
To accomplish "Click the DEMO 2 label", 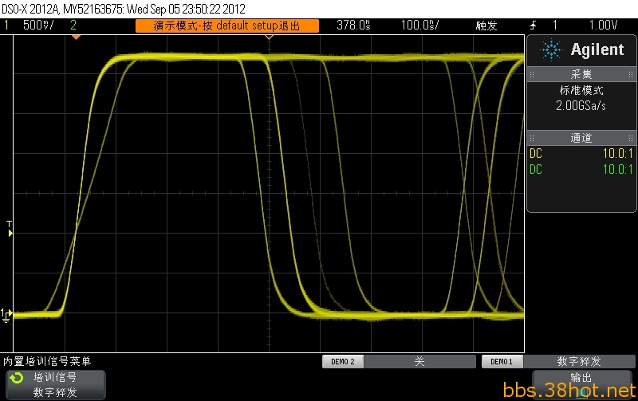I will click(x=343, y=362).
